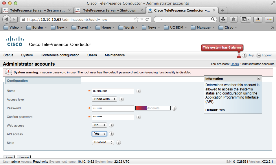Close the Cisco TelePresence Conductor tab

(214, 10)
